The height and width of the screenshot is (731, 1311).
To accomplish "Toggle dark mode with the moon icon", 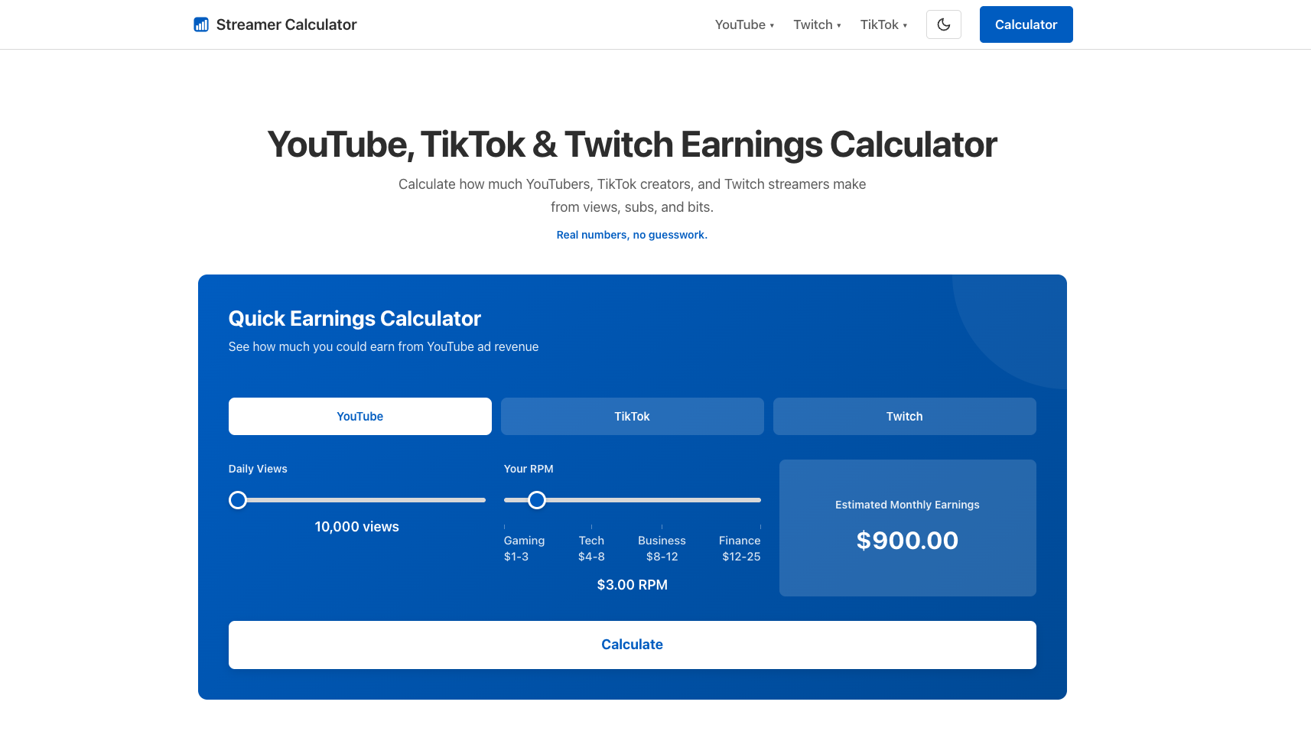I will [x=943, y=24].
